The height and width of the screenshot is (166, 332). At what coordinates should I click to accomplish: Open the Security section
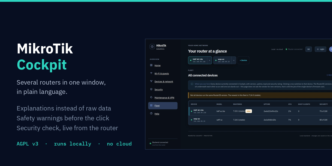tap(158, 90)
